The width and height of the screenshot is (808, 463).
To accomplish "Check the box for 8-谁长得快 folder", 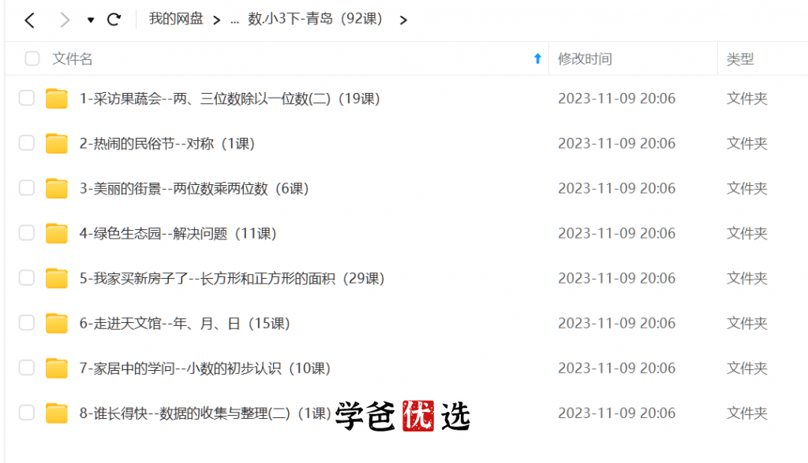I will click(27, 413).
